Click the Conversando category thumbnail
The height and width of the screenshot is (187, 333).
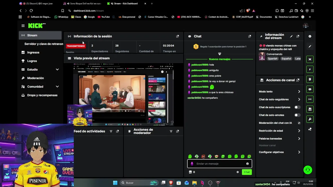tap(262, 56)
